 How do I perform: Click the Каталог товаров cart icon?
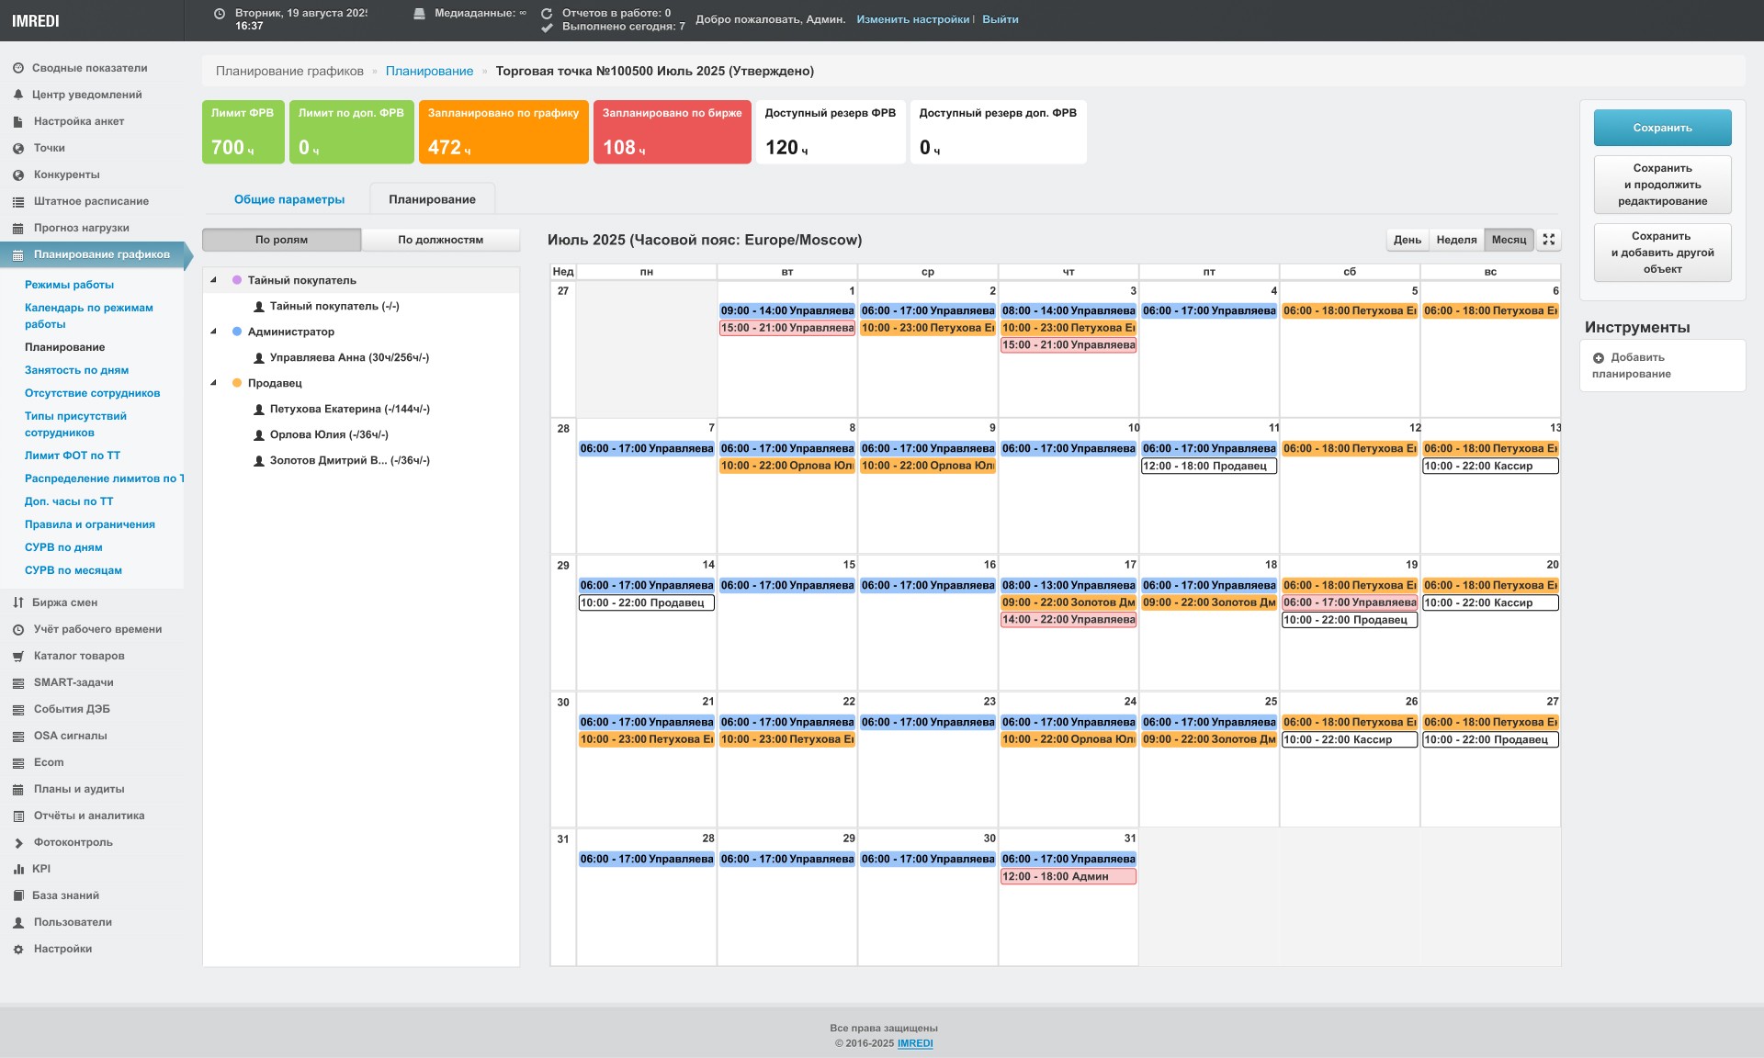18,656
